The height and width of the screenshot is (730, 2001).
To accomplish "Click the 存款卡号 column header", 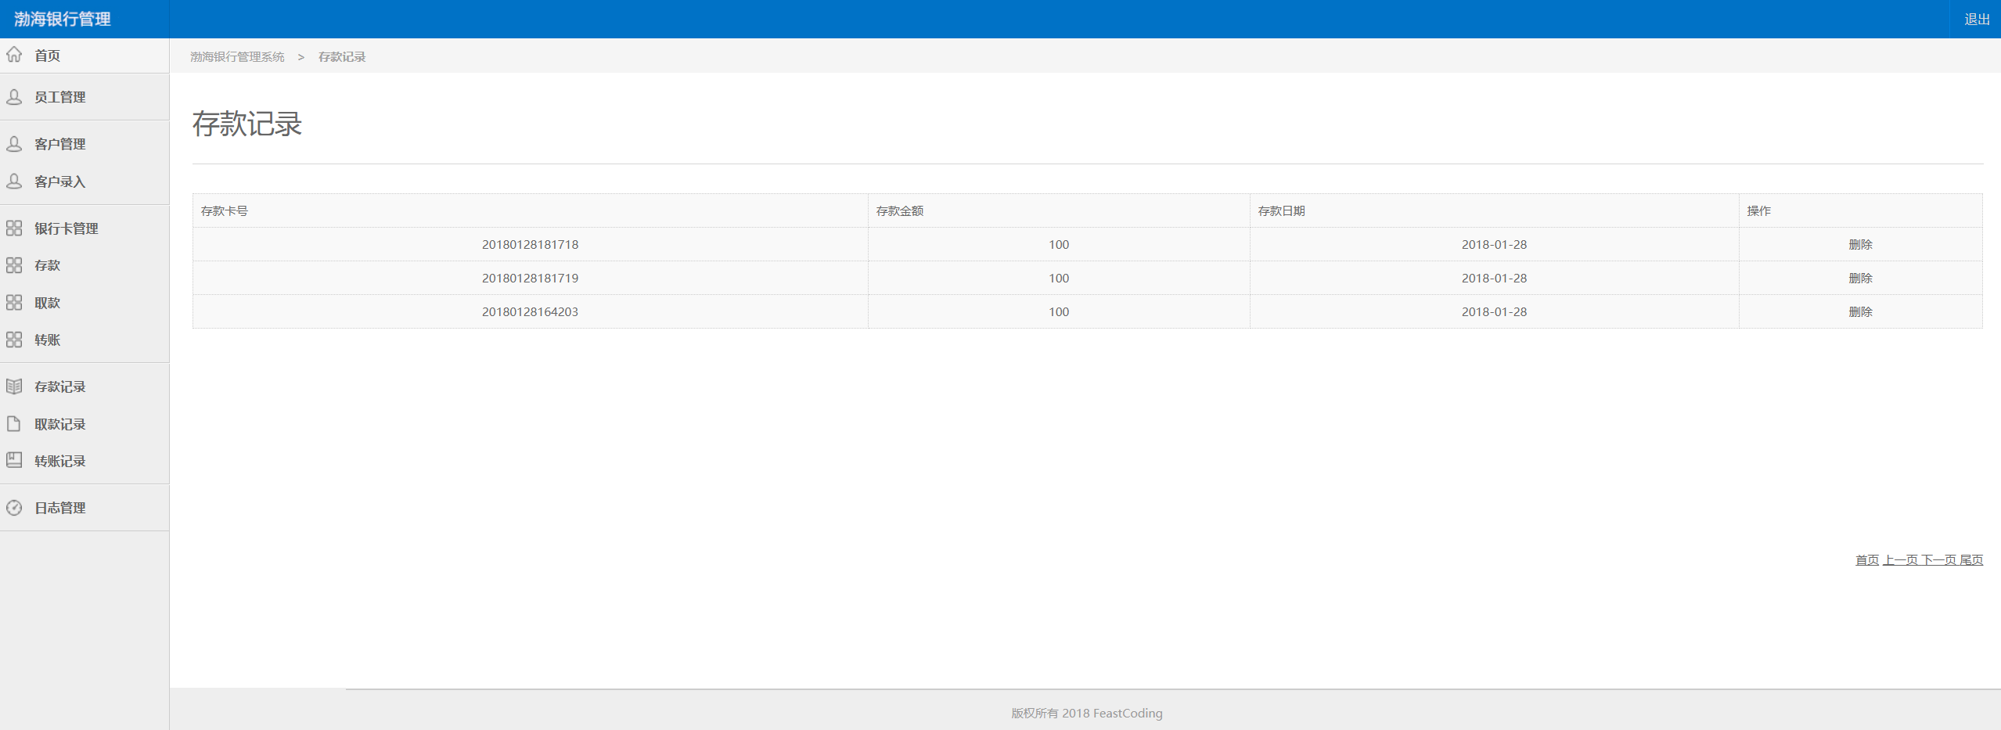I will pos(225,211).
